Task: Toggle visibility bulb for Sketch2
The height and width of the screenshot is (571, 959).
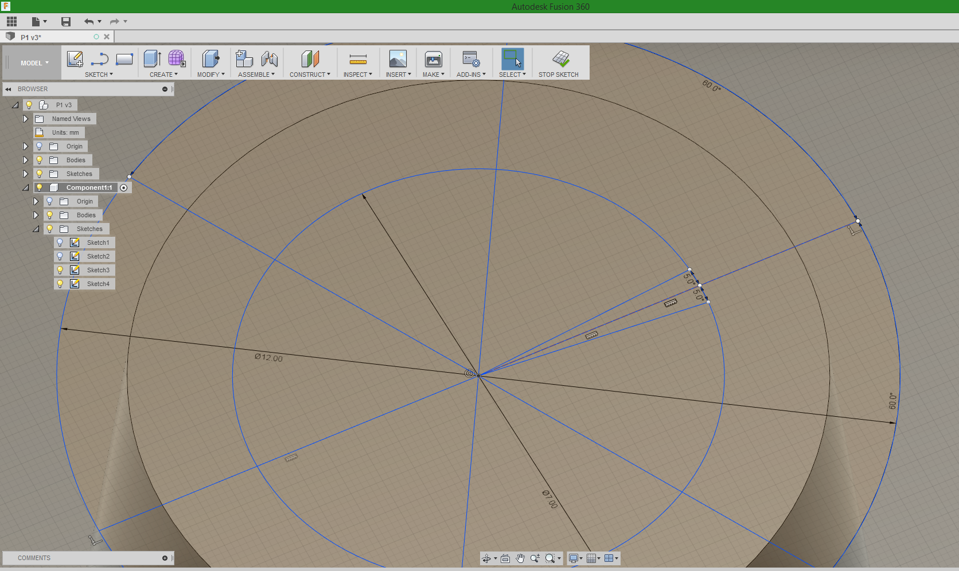Action: (60, 256)
